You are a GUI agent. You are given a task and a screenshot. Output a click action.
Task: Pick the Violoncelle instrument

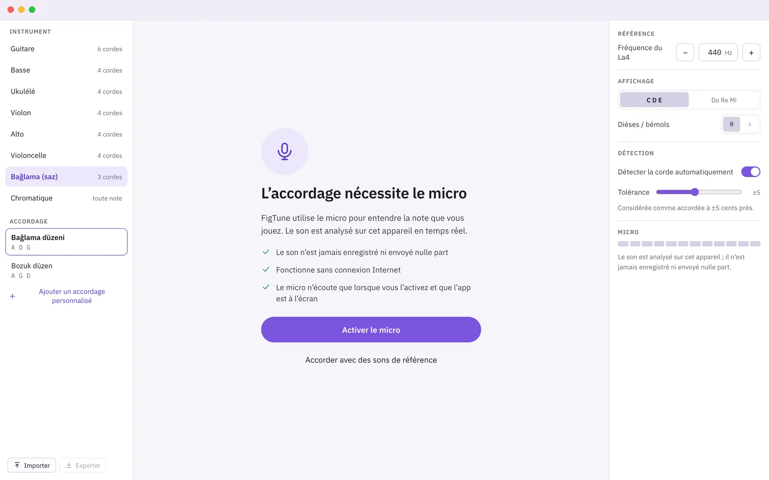point(66,155)
